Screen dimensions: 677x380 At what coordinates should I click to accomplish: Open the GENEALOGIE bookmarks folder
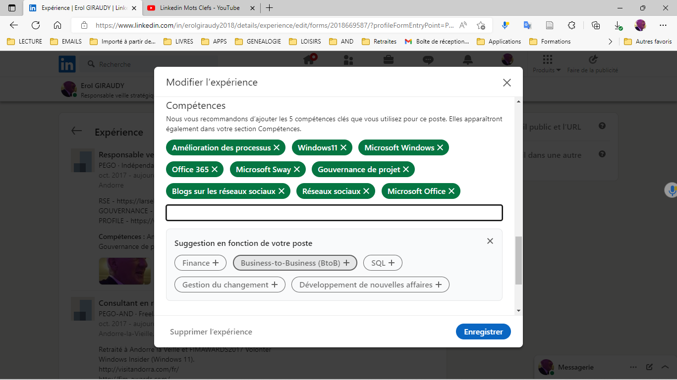pyautogui.click(x=258, y=42)
